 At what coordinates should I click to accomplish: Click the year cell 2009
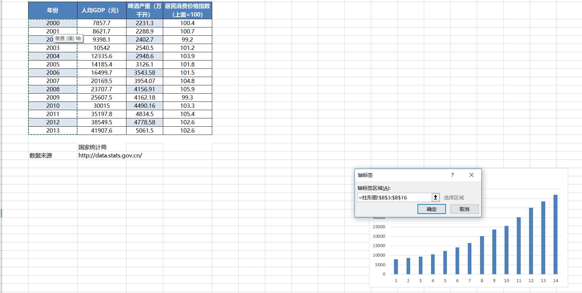tap(53, 98)
